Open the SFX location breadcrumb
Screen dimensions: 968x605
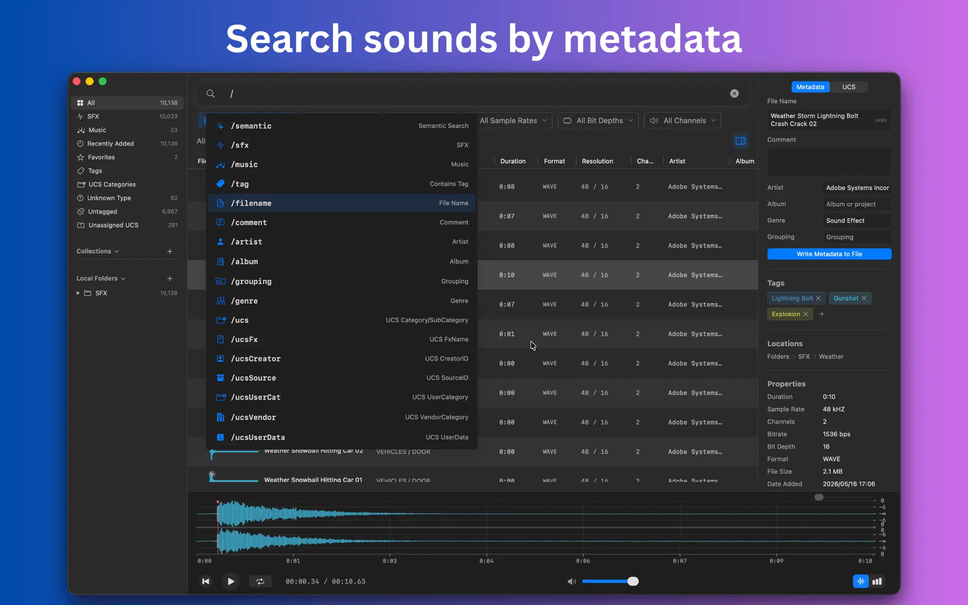coord(804,357)
